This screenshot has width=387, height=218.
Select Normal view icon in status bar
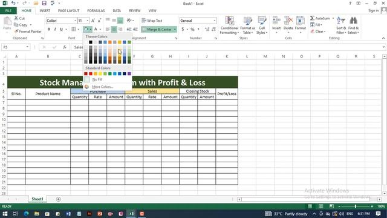point(310,206)
